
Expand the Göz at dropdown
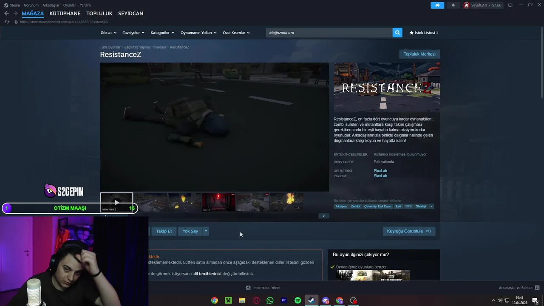coord(108,33)
